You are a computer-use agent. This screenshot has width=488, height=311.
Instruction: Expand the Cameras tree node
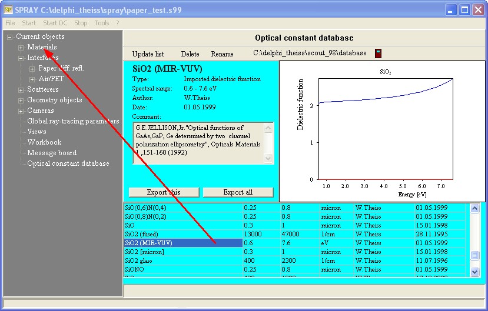[21, 111]
